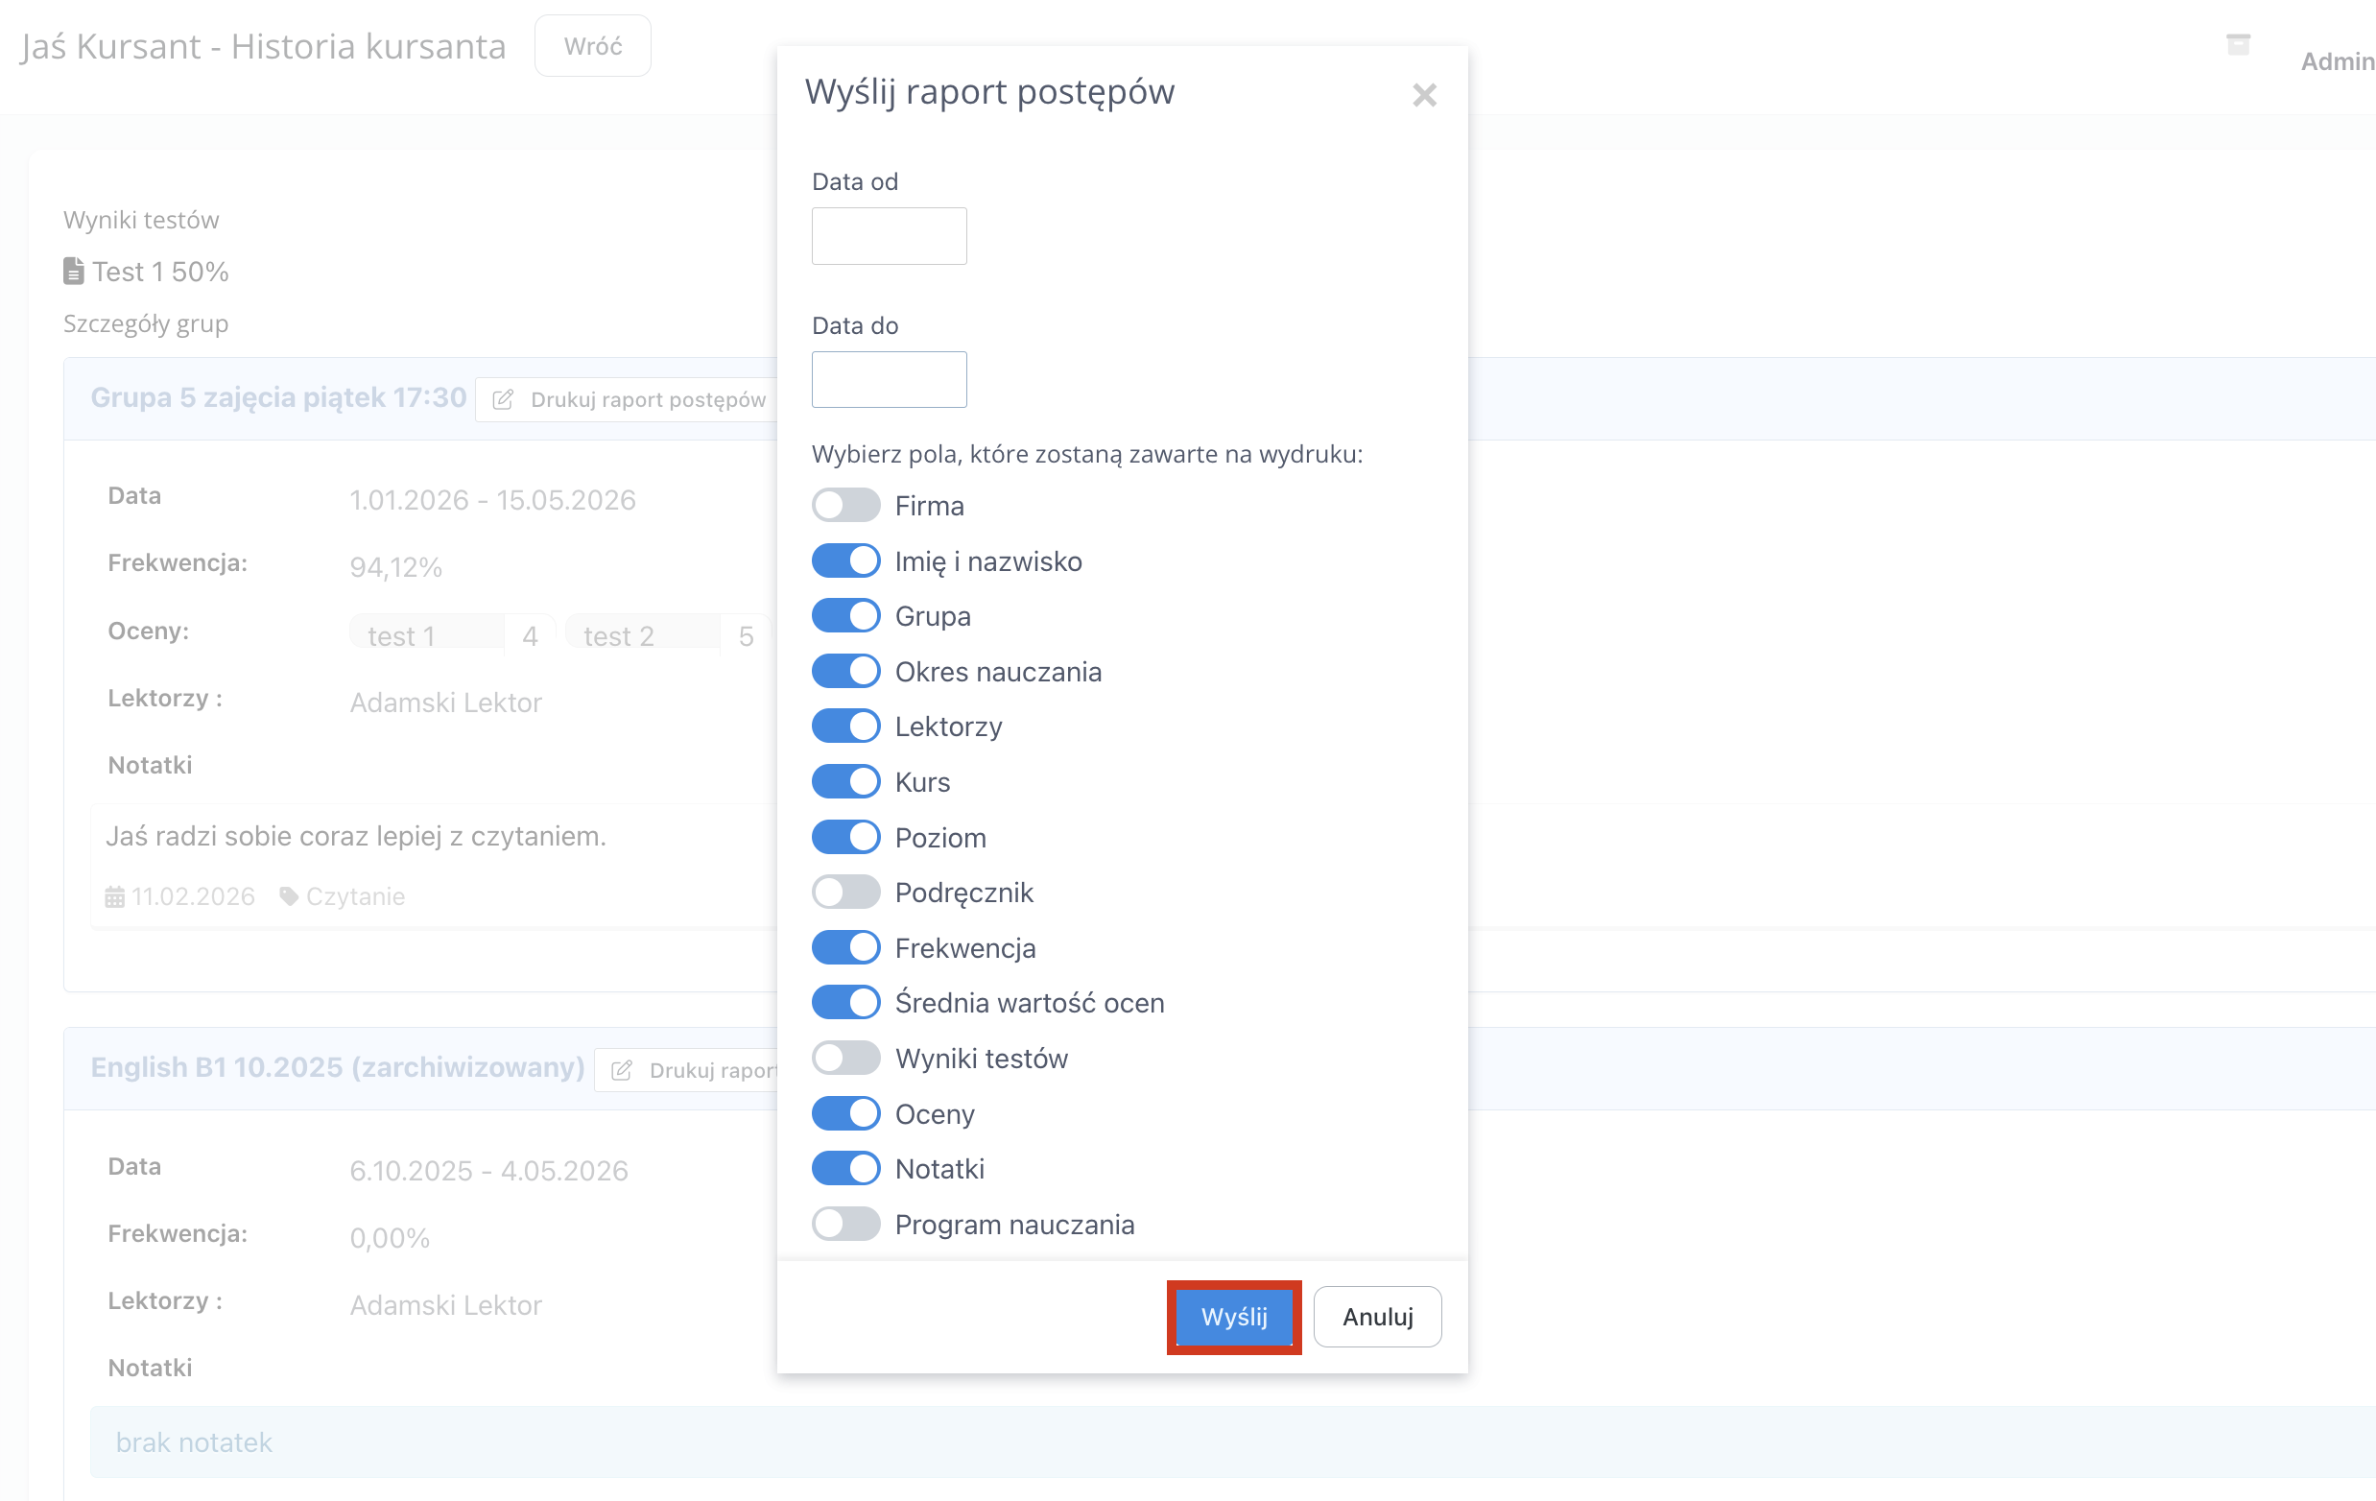
Task: Turn on the Podręcznik toggle
Action: coord(845,893)
